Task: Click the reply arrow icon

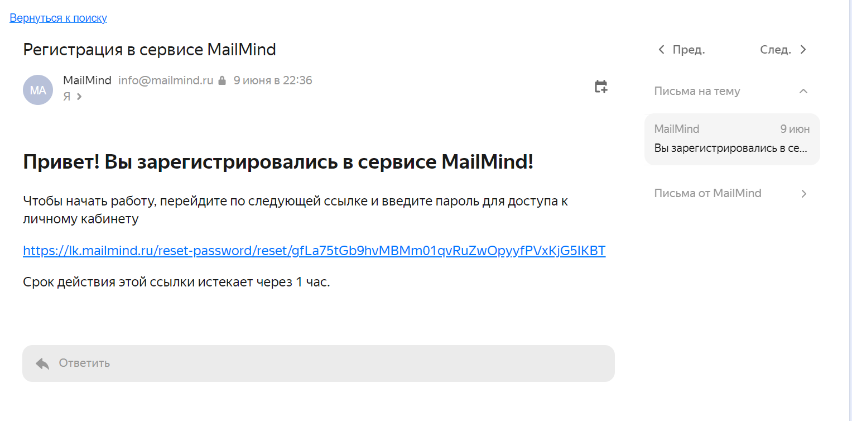Action: click(42, 363)
